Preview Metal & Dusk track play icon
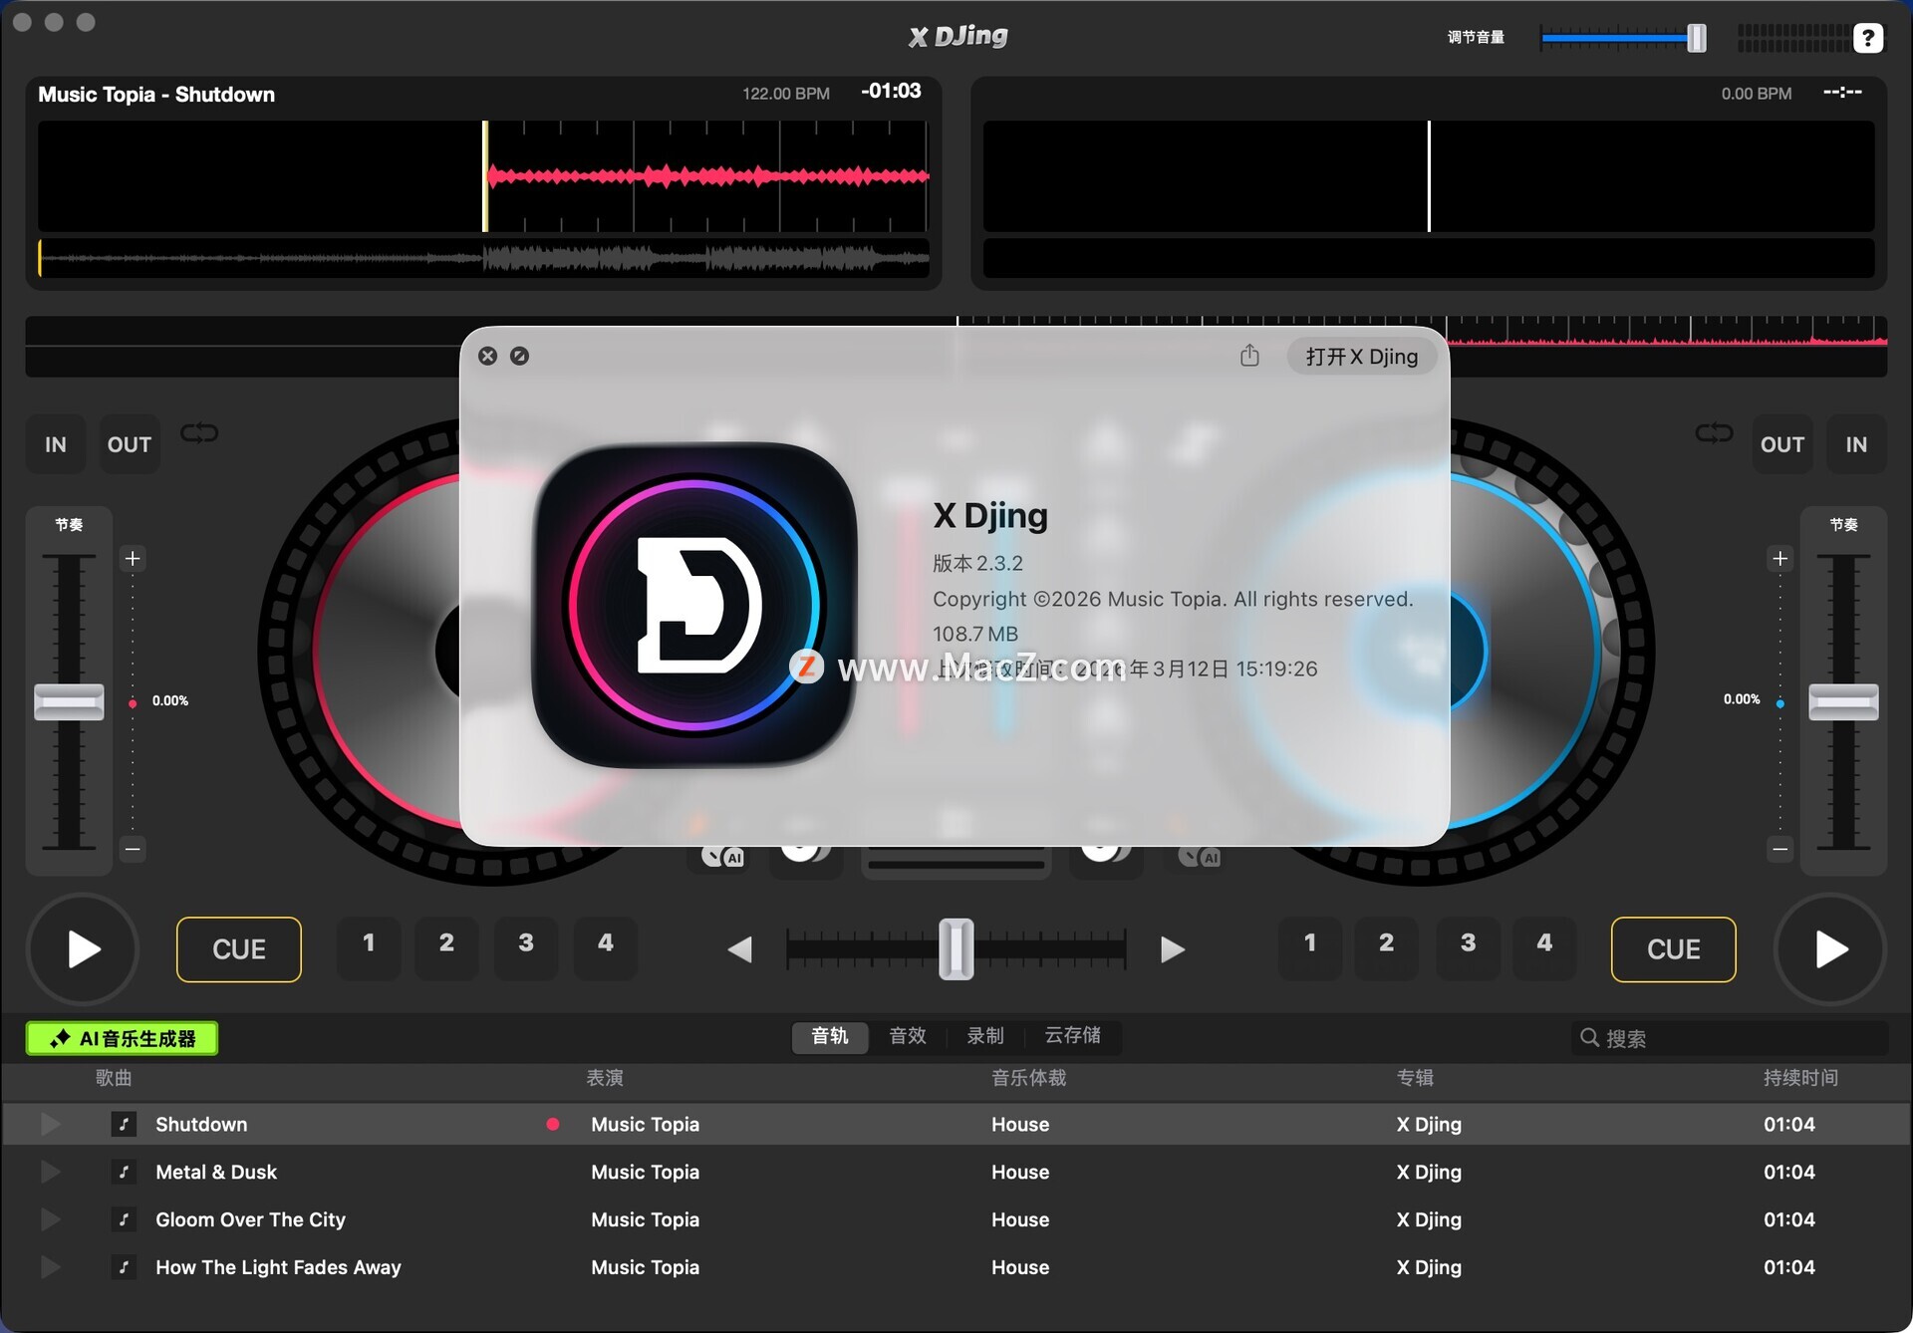 [50, 1172]
